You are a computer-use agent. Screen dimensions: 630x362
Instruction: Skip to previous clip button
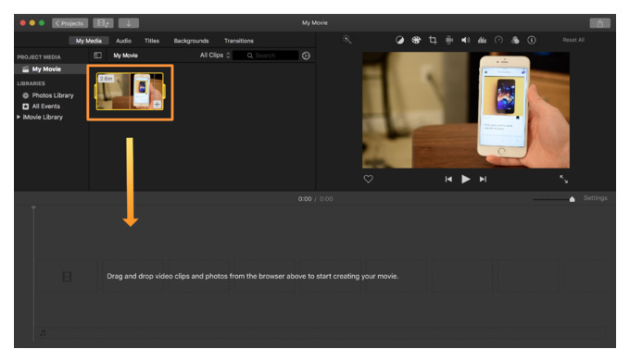pos(448,179)
